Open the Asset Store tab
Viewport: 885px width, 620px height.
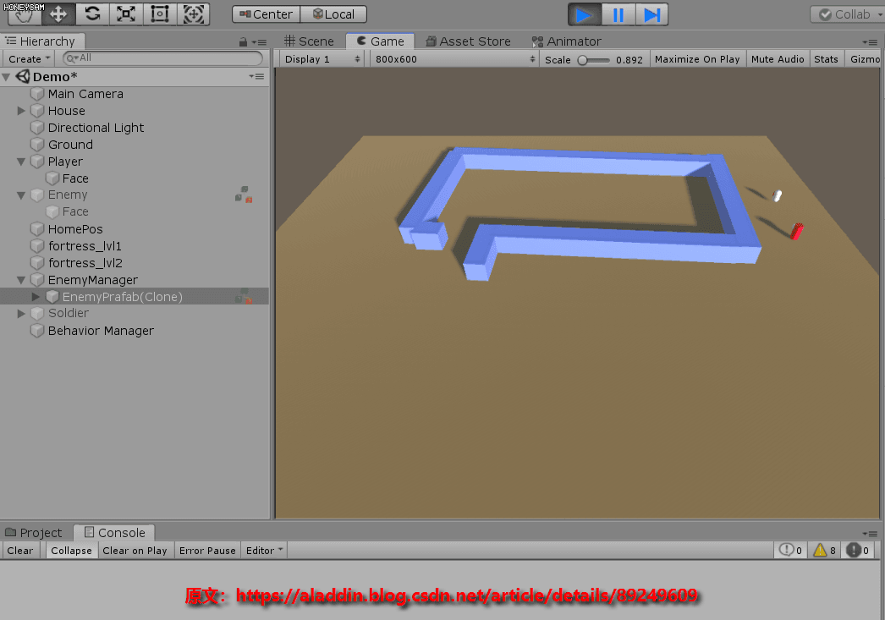click(x=469, y=41)
